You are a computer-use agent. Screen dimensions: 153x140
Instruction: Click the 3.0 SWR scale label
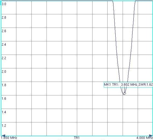(4, 4)
